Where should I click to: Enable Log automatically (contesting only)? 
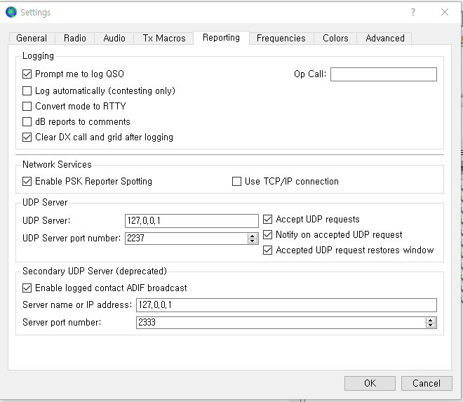pyautogui.click(x=27, y=91)
